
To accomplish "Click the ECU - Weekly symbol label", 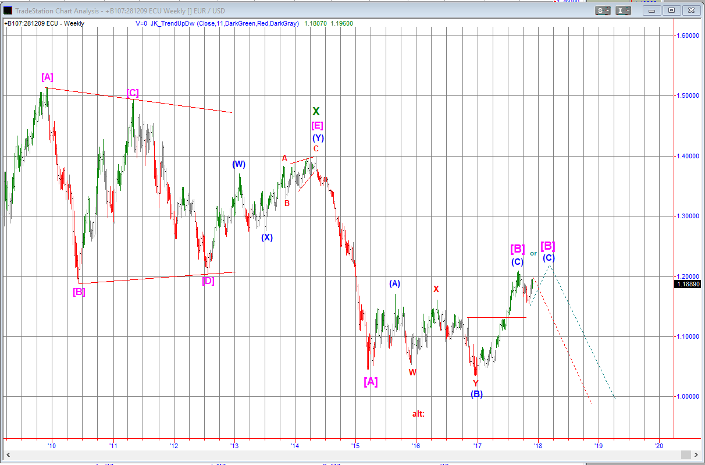I will (x=44, y=23).
